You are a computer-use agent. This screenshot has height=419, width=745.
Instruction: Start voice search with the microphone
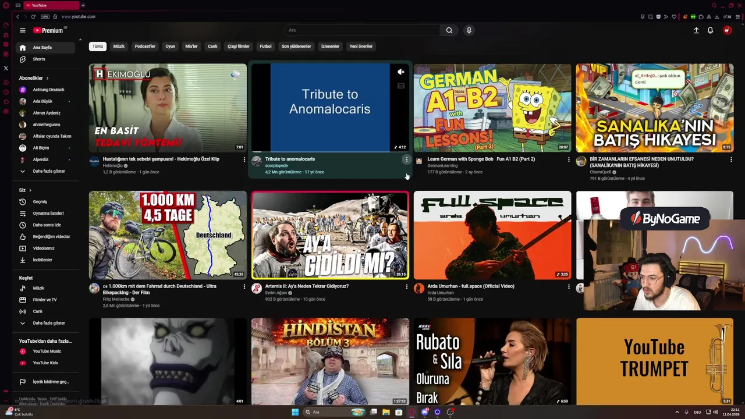pos(469,30)
